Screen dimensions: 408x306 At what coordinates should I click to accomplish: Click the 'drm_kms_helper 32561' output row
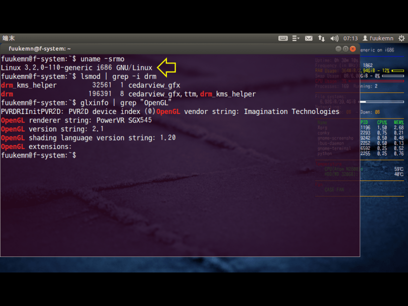tap(90, 85)
